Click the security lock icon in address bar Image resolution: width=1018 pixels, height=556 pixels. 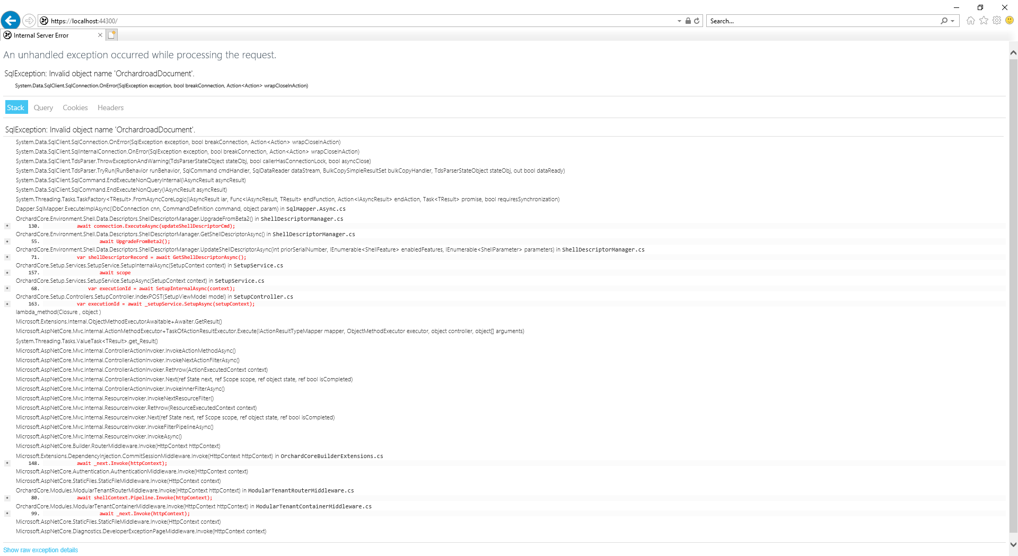point(688,21)
